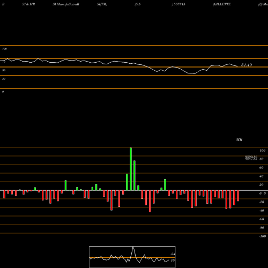Image resolution: width=268 pixels, height=268 pixels.
Task: Click the tallest green bar in the MR chart
Action: (131, 169)
